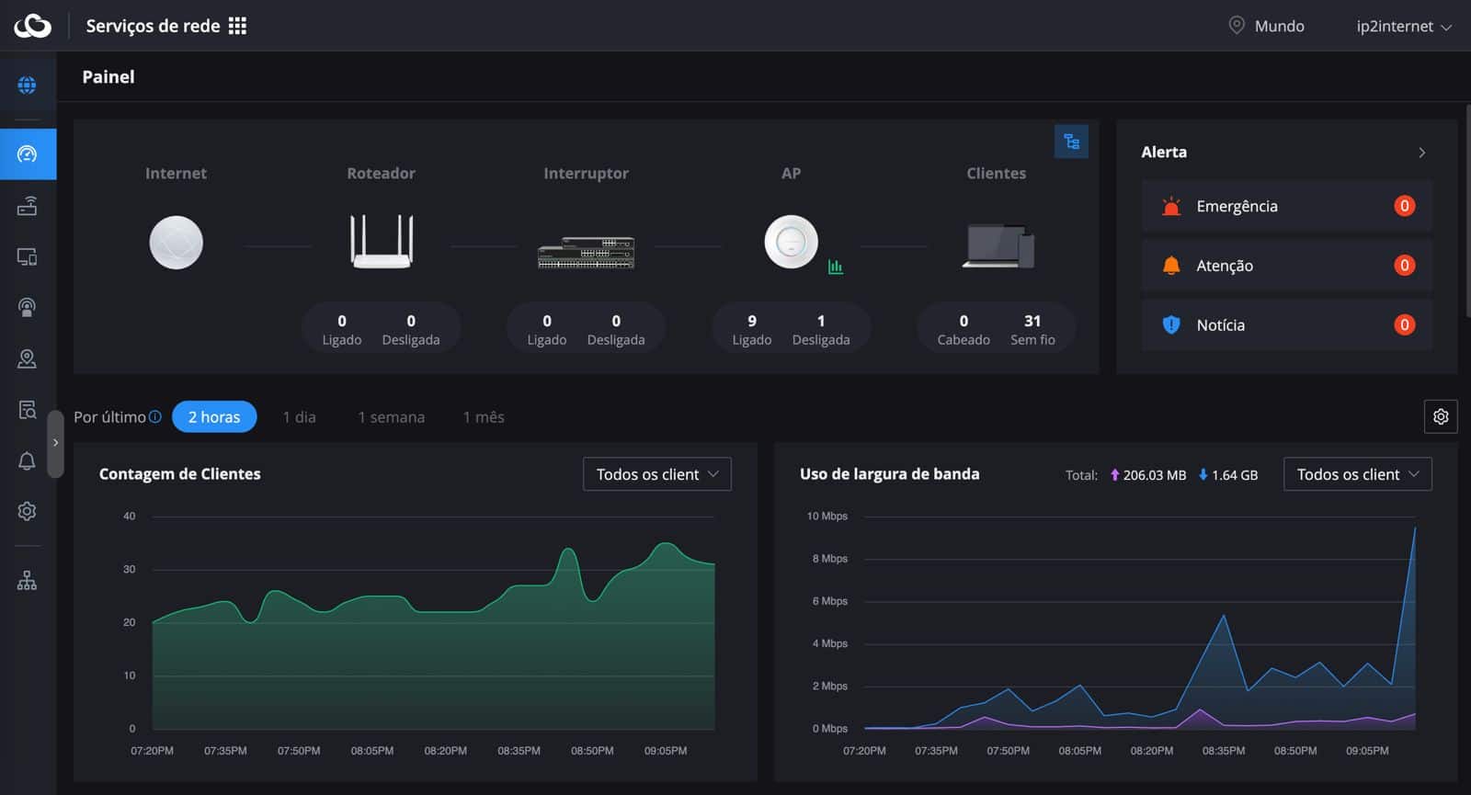Click the Serviços de rede title

(x=153, y=26)
